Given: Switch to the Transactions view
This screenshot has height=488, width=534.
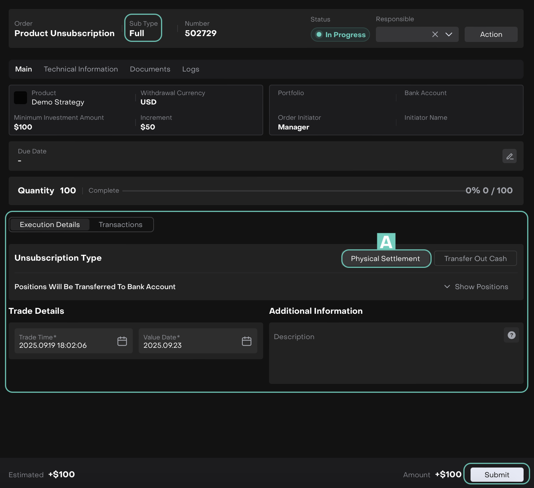Looking at the screenshot, I should tap(120, 225).
